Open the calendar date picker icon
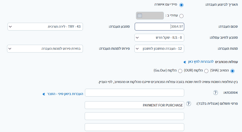 tap(139, 15)
